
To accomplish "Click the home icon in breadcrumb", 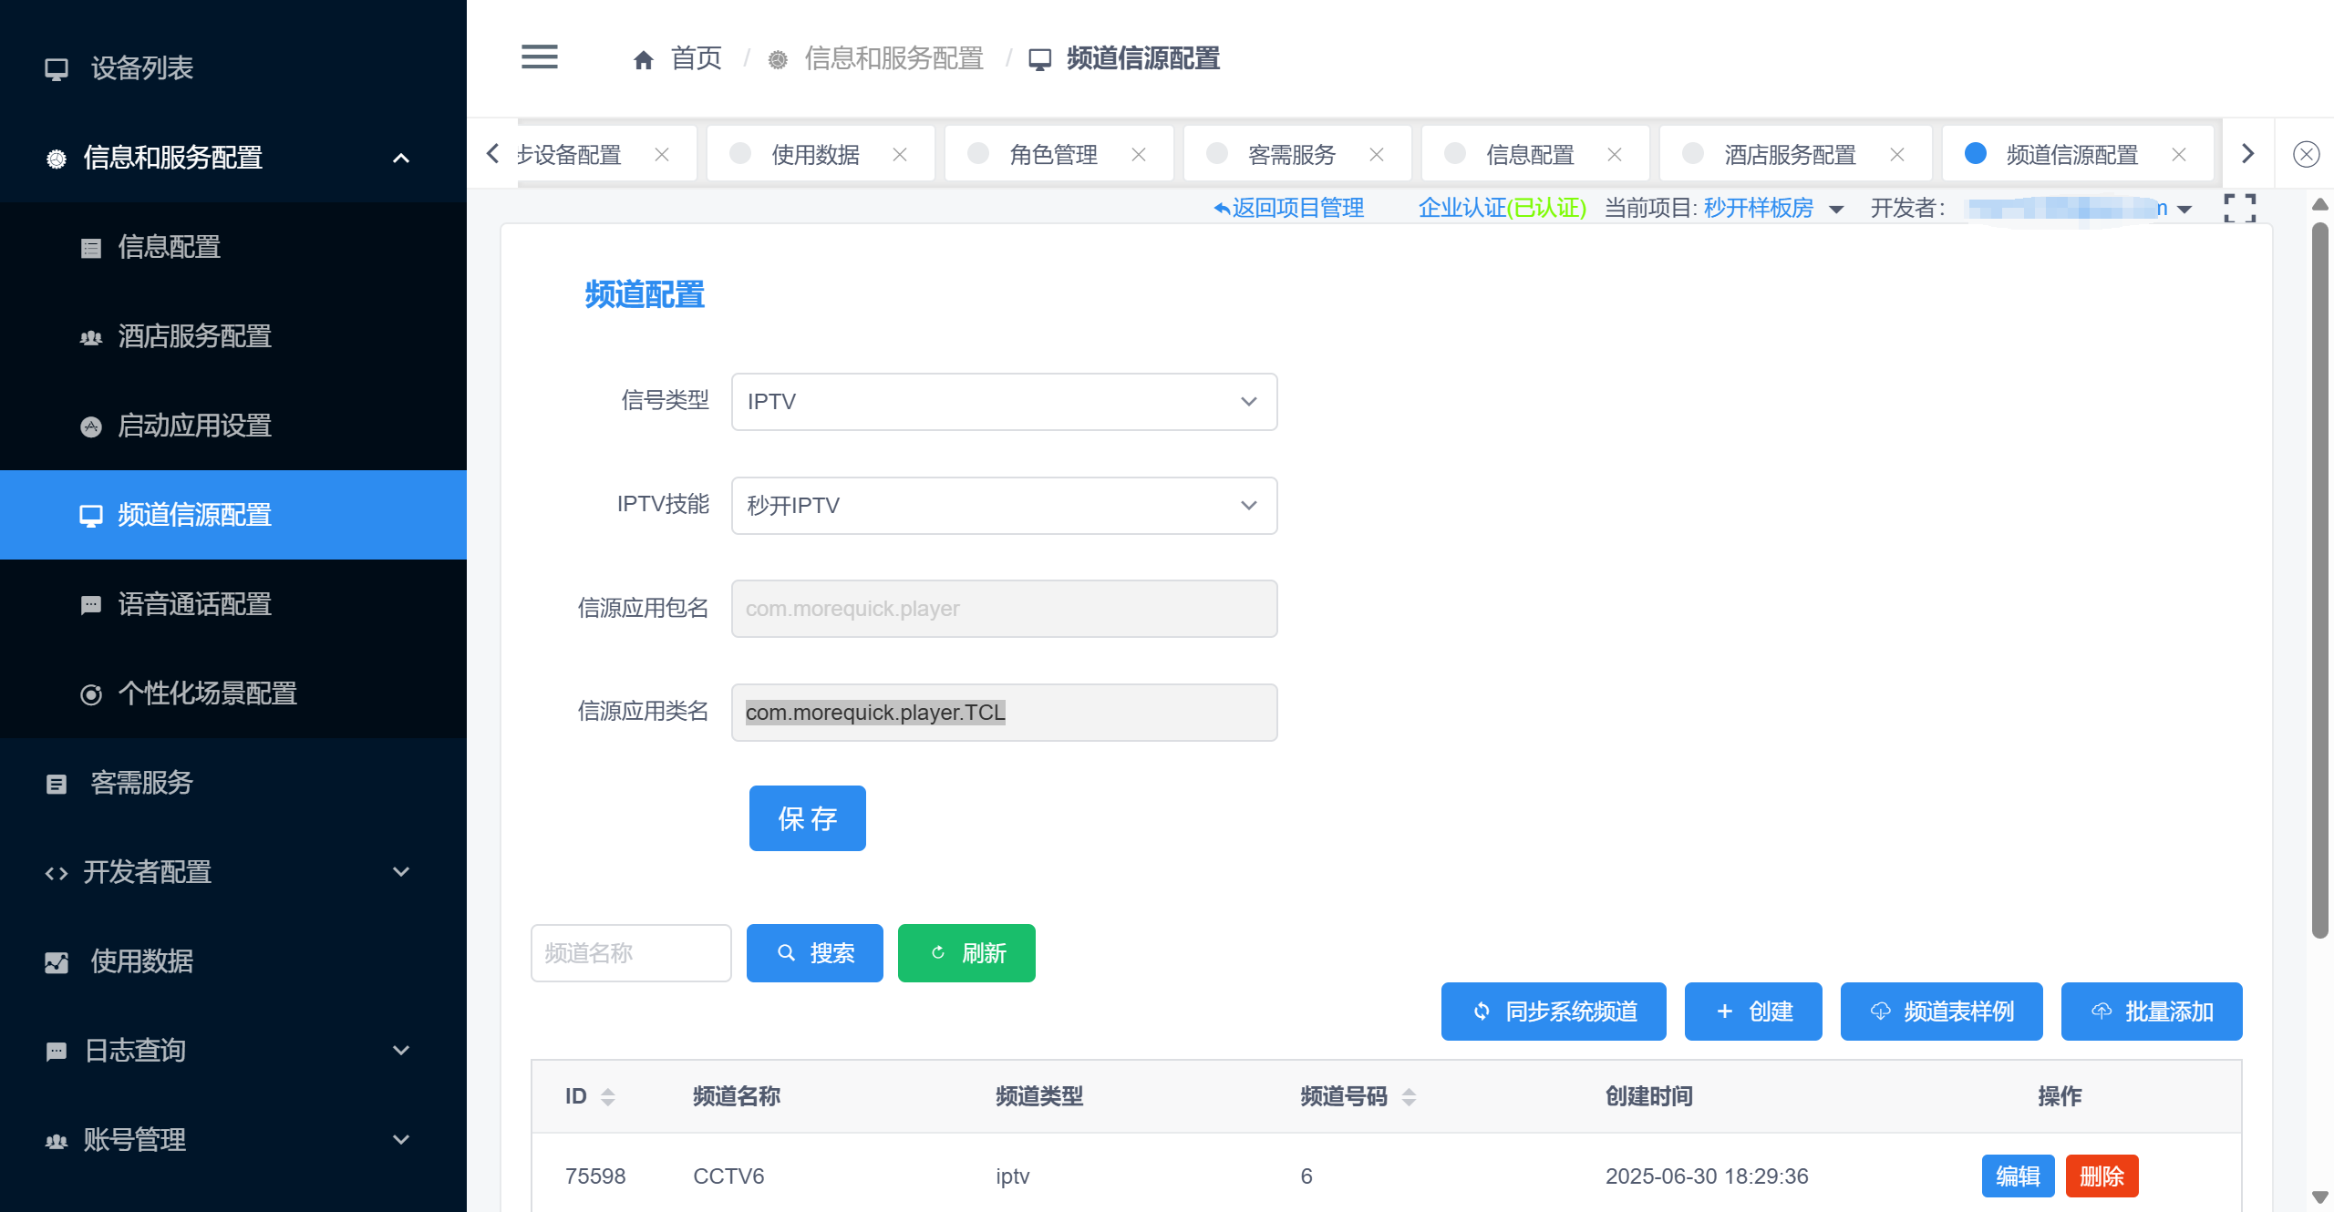I will pos(643,60).
